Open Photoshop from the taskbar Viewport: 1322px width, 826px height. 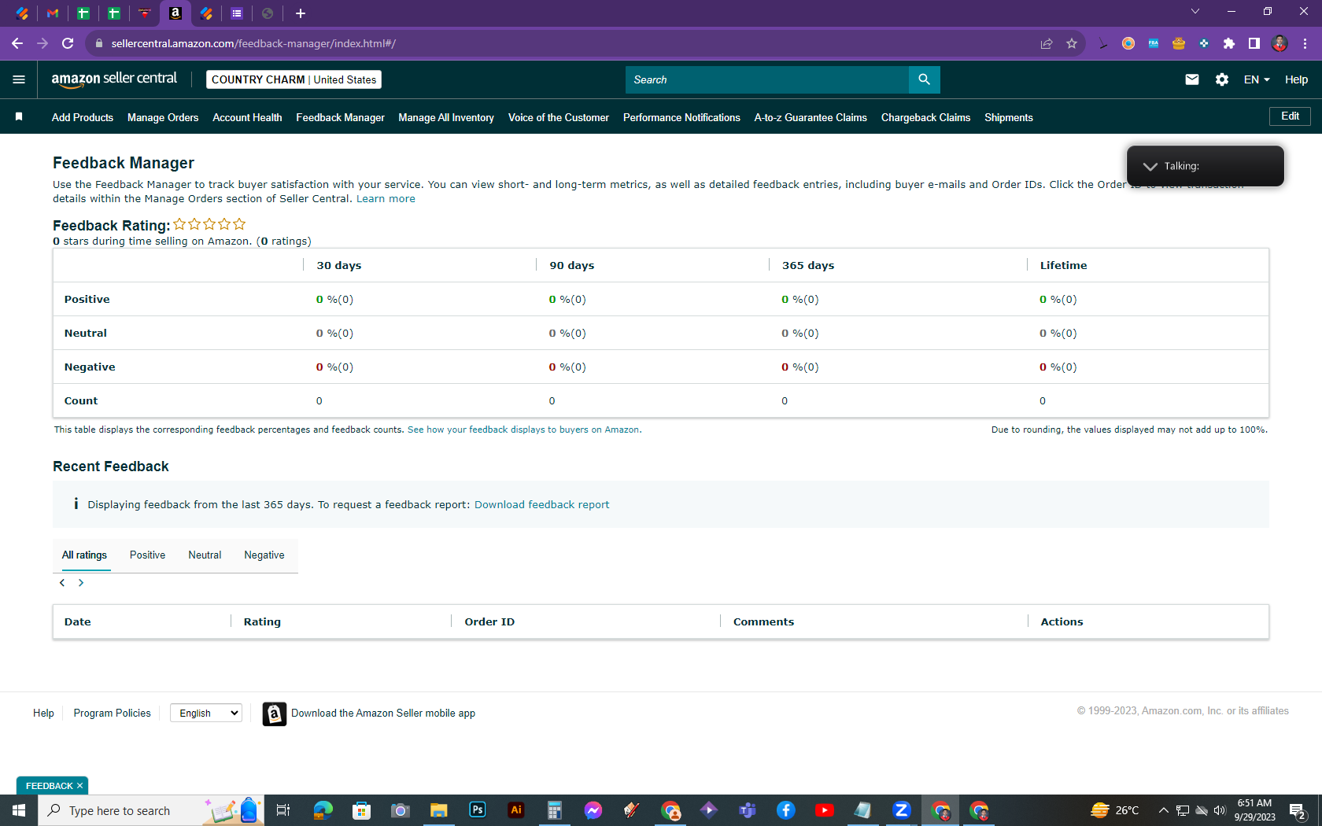tap(478, 809)
